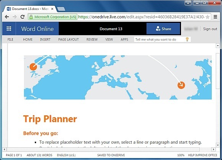Screen dimensions: 222x160
Task: Reload the page with refresh icon
Action: (x=23, y=17)
